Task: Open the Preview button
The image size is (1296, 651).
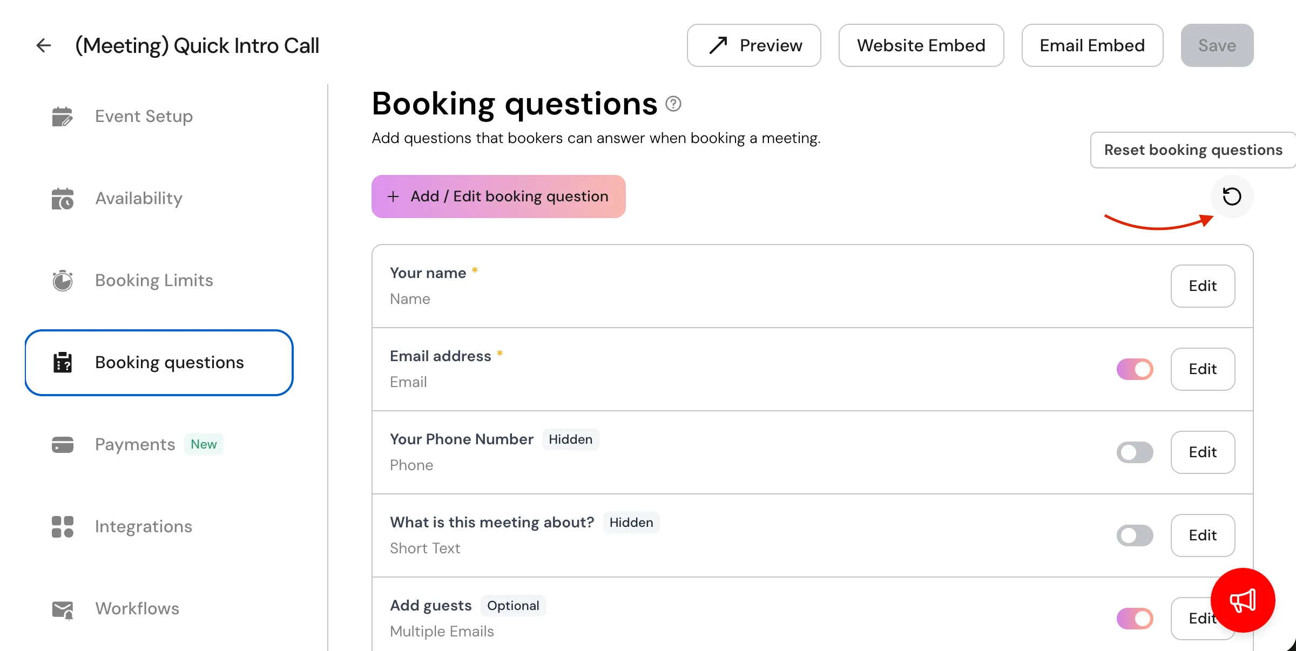Action: pyautogui.click(x=754, y=45)
